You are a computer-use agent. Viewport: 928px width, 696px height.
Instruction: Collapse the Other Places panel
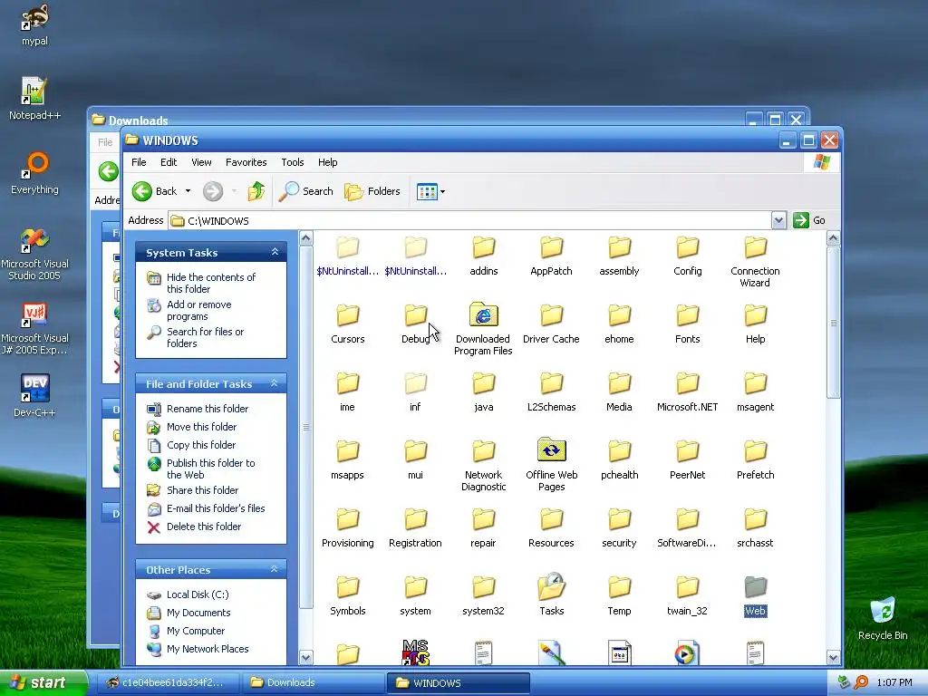(275, 569)
